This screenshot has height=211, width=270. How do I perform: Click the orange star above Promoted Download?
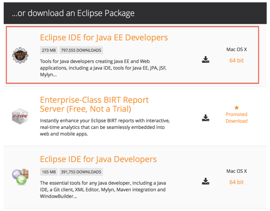pyautogui.click(x=236, y=107)
